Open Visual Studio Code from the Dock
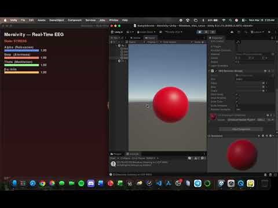 tap(159, 183)
